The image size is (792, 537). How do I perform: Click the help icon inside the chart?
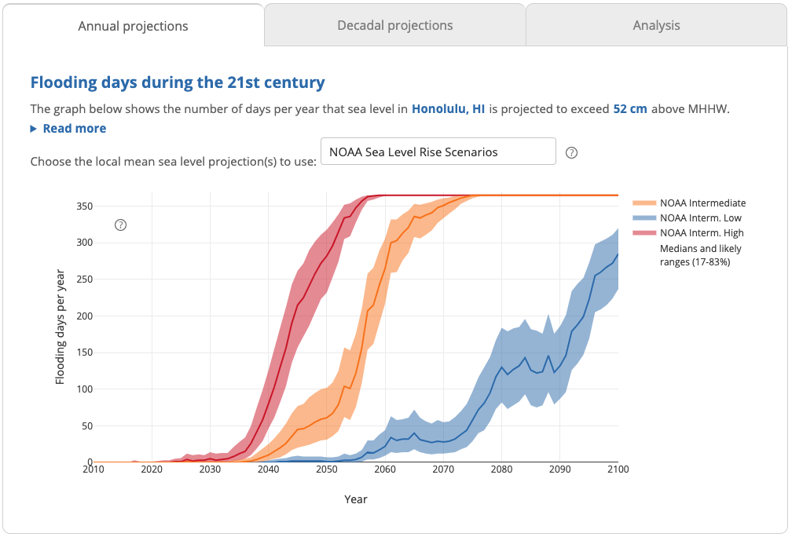click(120, 225)
